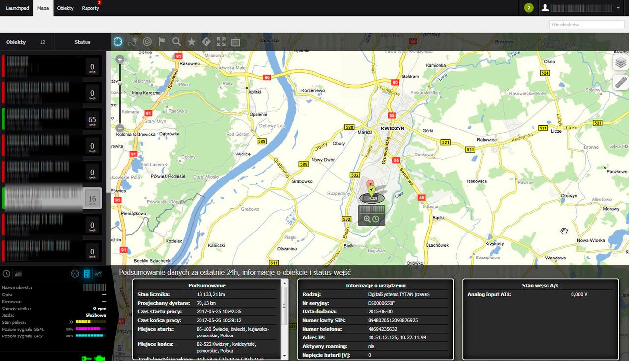Click the 'Analog Input AI1:' row

541,294
